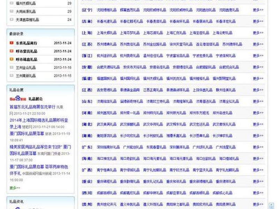The image size is (279, 209).
Task: Open the 河南 province category
Action: 87,113
